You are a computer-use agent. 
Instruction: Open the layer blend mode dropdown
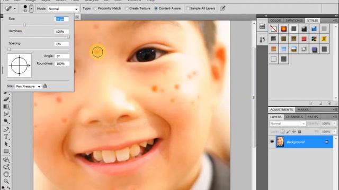pyautogui.click(x=288, y=123)
